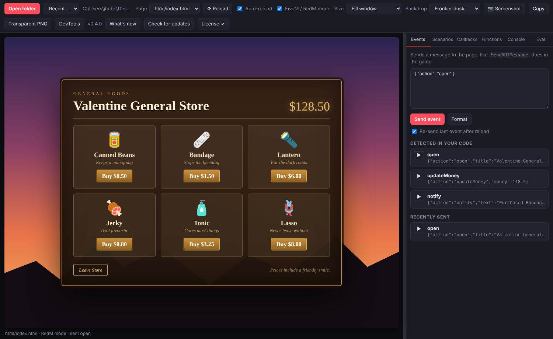Uncheck Re-send last event after reload

[414, 132]
